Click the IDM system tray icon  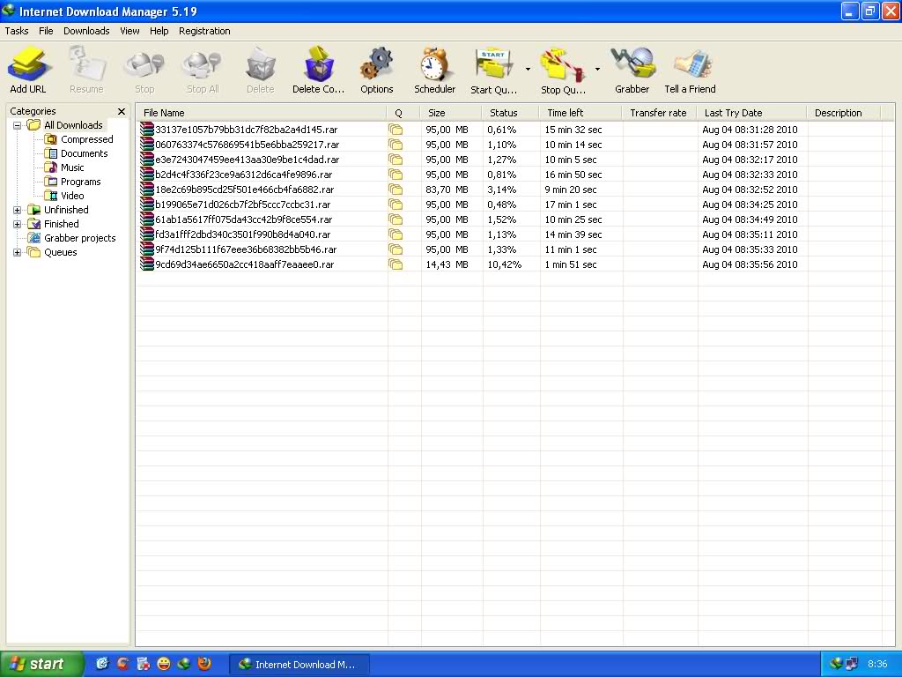point(836,664)
